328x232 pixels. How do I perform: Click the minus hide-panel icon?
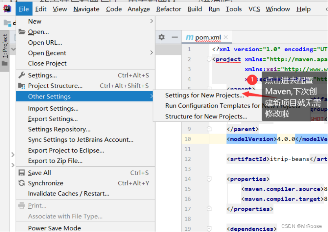click(x=175, y=37)
